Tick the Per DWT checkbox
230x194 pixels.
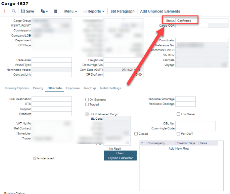178,134
